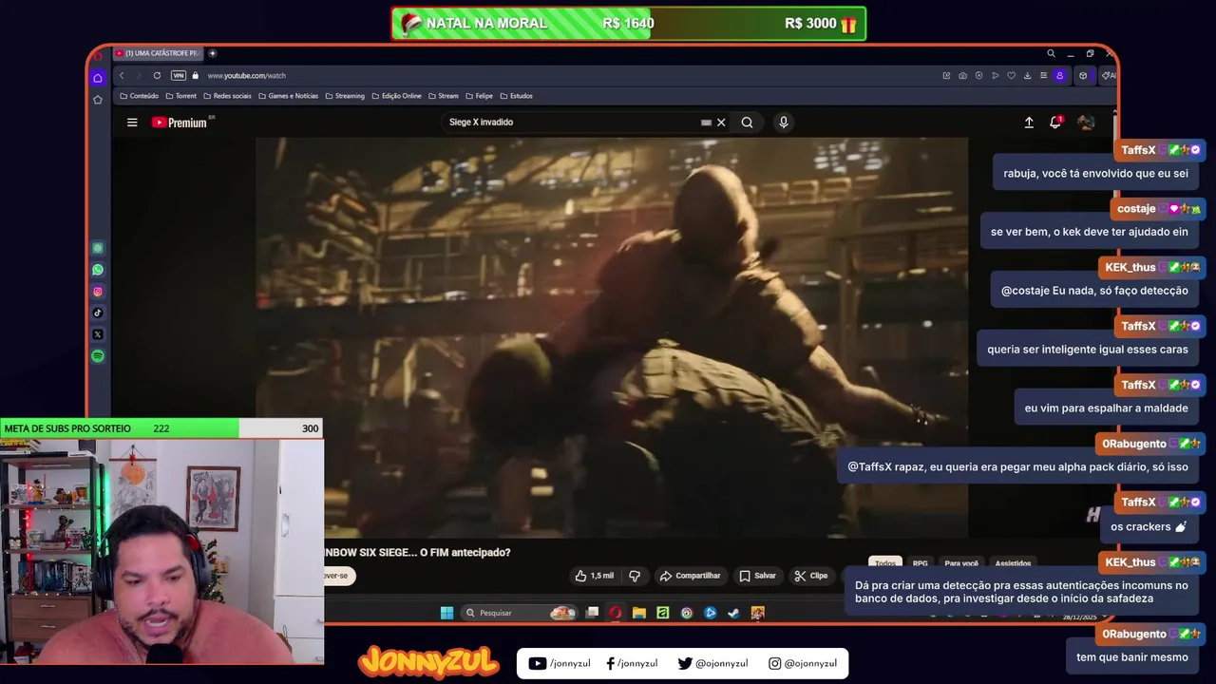Select the Assistidos filter chip
1216x684 pixels.
tap(1013, 563)
